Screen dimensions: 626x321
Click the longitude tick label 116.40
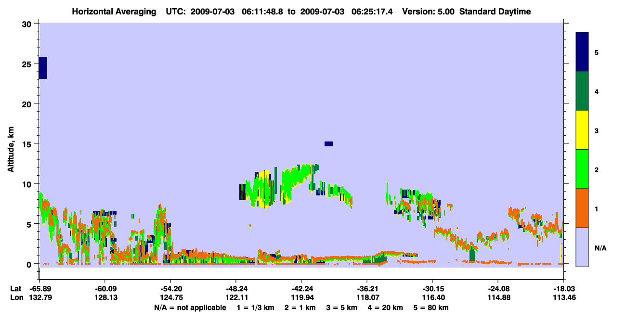click(x=432, y=298)
